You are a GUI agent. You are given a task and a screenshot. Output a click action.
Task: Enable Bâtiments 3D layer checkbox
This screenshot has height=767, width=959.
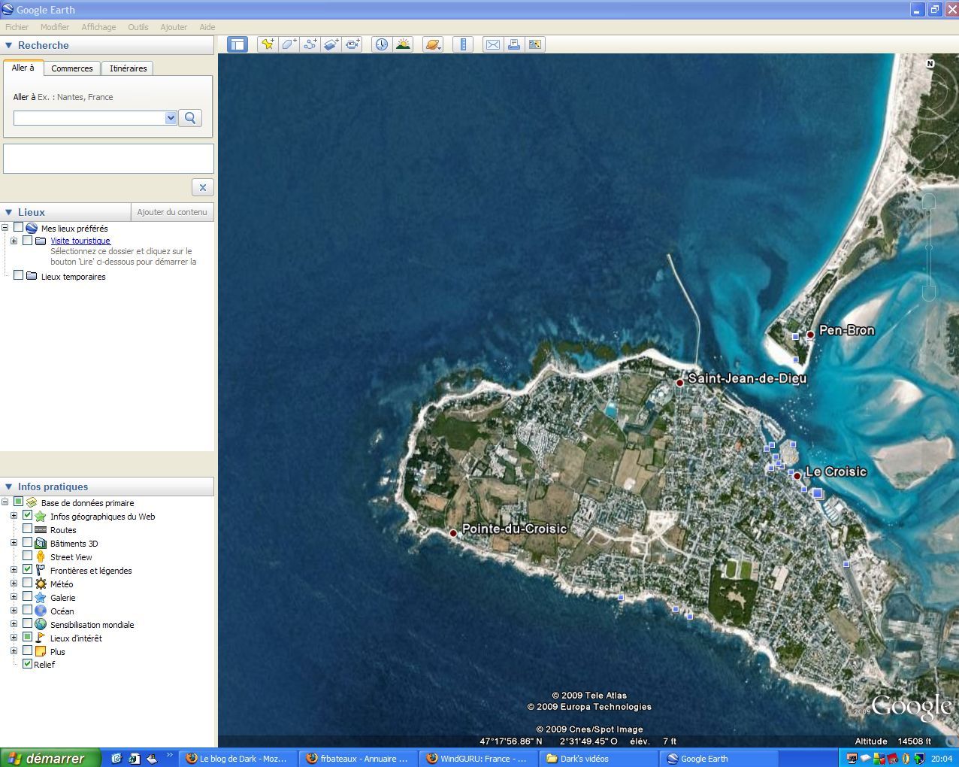(x=28, y=543)
